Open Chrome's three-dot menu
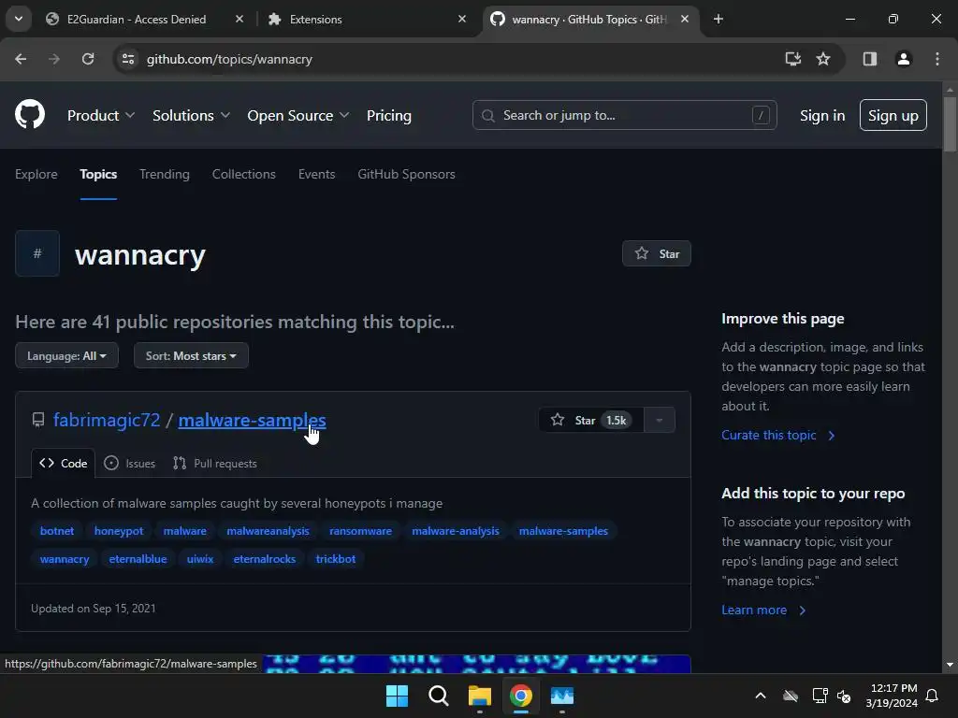This screenshot has height=718, width=958. [x=937, y=59]
